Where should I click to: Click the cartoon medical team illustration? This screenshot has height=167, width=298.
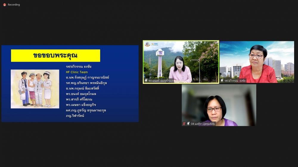35,89
